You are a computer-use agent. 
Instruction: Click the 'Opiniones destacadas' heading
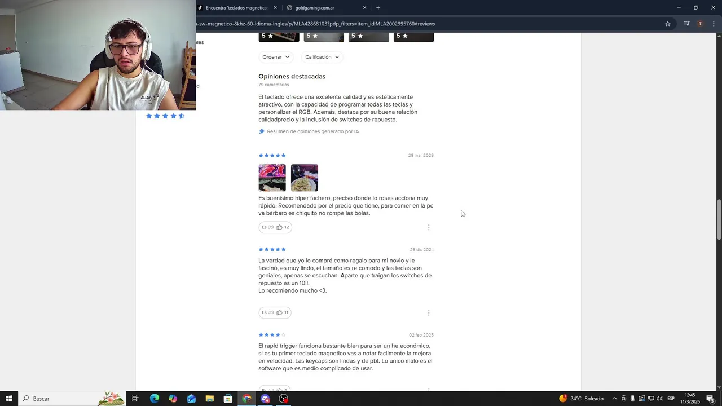[292, 76]
